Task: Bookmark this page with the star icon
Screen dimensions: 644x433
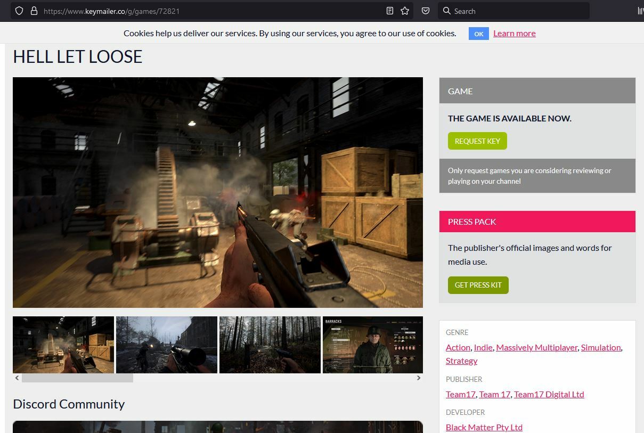Action: pos(405,11)
